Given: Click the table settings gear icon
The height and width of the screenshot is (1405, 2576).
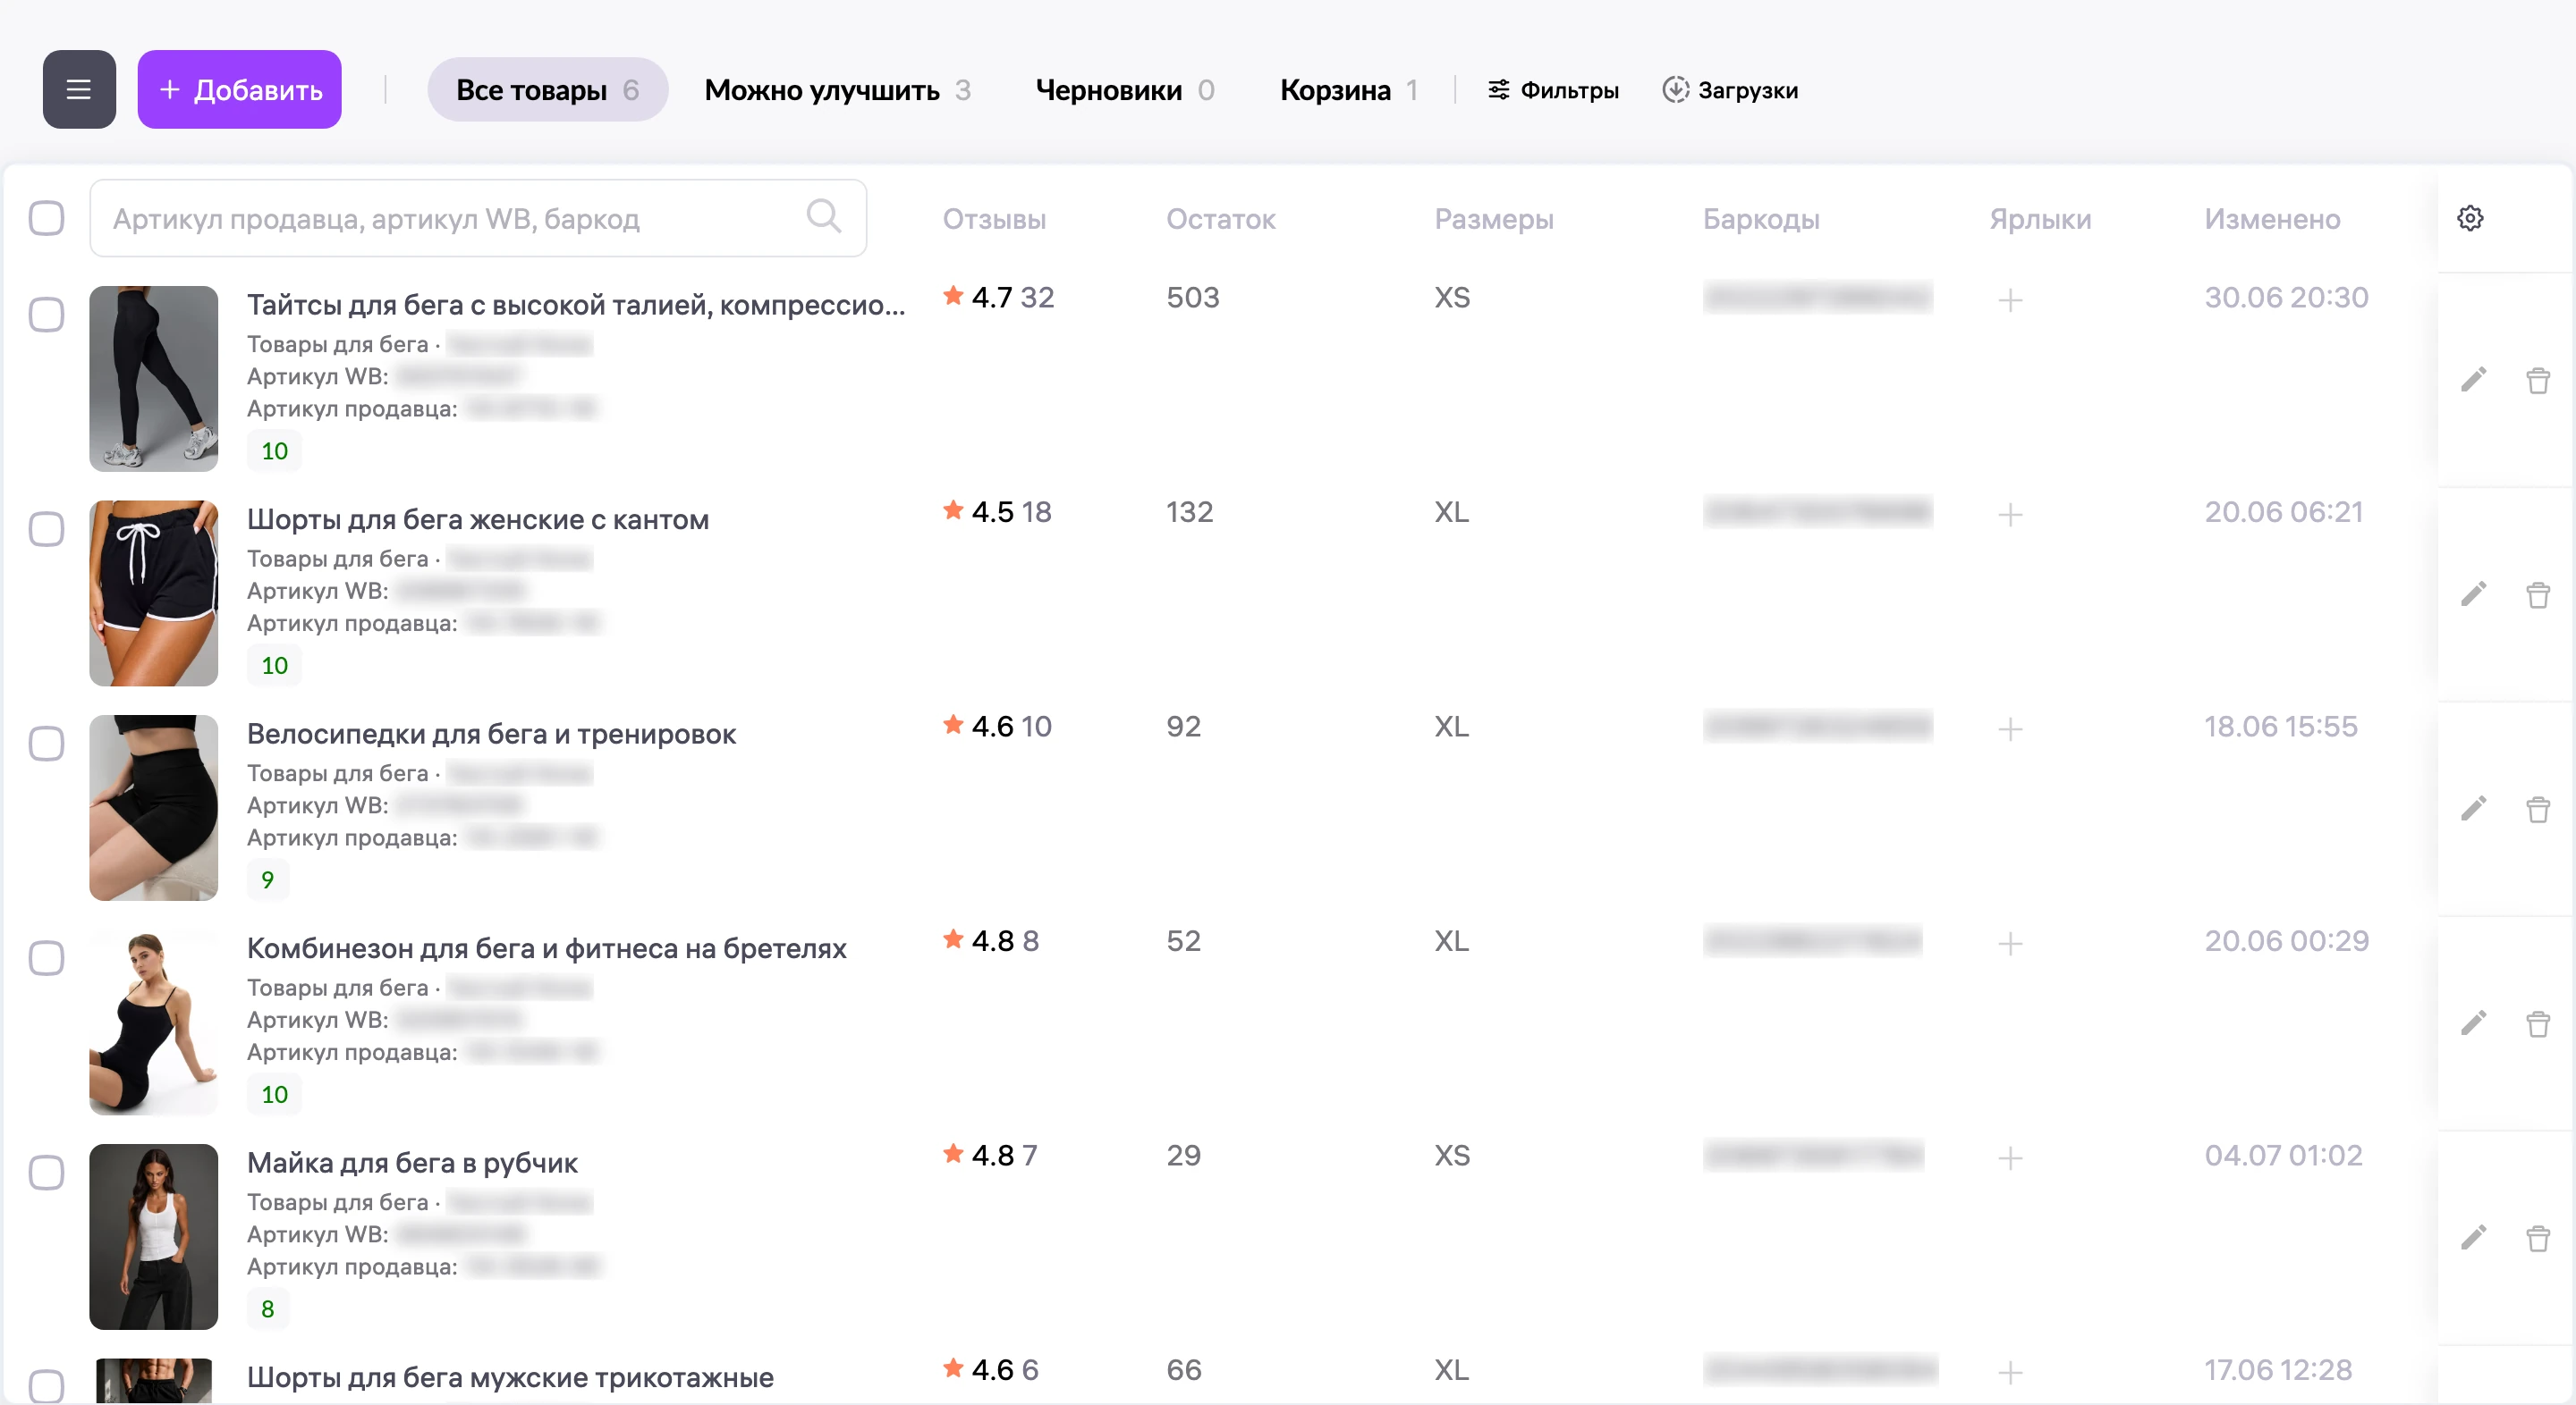Looking at the screenshot, I should 2470,218.
